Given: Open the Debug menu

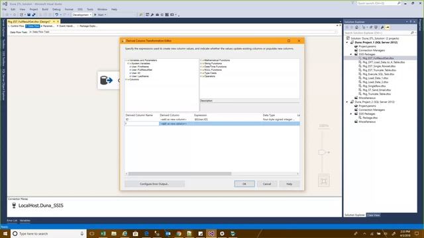Looking at the screenshot, I should 56,9.
